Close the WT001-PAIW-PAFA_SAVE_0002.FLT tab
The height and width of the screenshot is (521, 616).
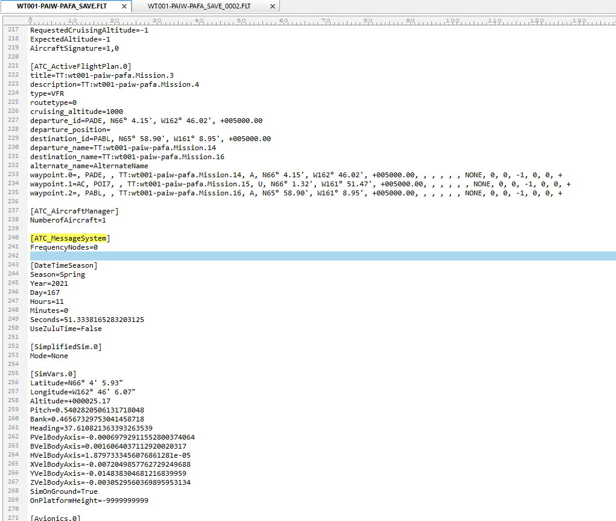tap(273, 7)
